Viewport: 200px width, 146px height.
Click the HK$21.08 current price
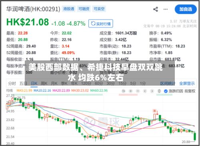pos(28,22)
